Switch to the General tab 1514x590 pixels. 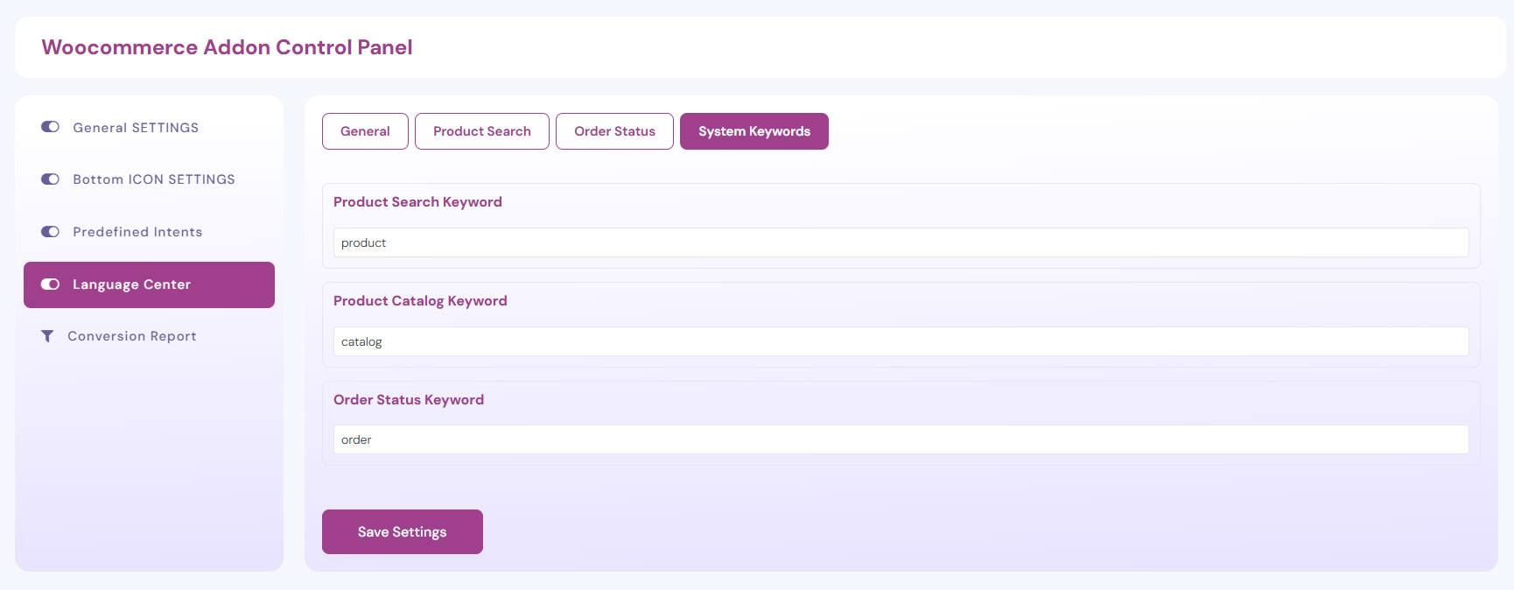point(365,131)
